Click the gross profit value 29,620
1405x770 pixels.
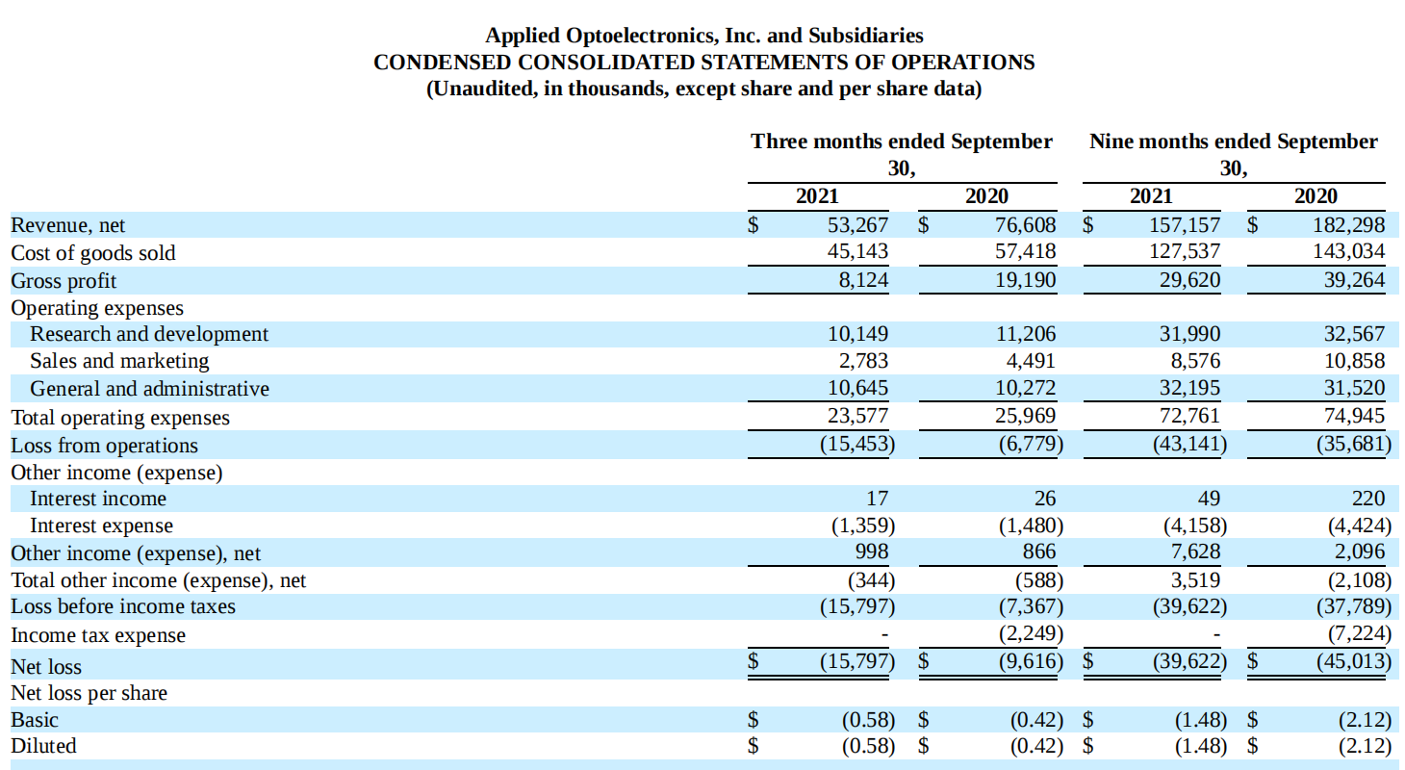tap(1189, 280)
